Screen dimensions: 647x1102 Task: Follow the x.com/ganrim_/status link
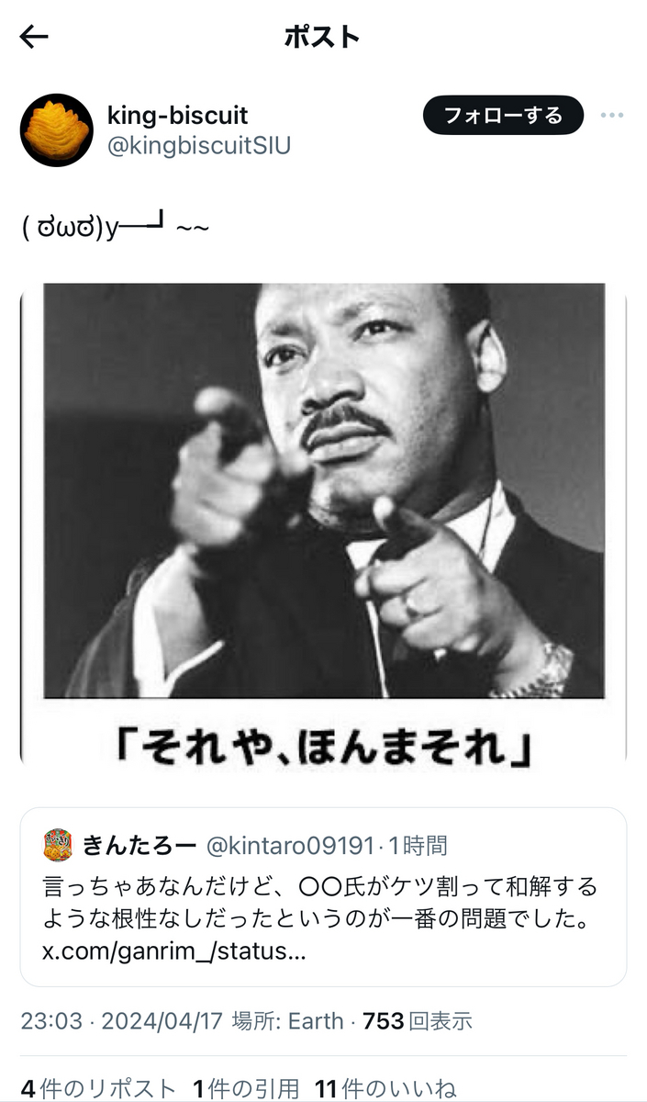(x=174, y=951)
